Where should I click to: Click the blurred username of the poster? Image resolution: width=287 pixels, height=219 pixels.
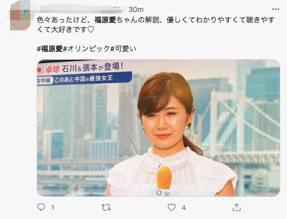pos(81,9)
